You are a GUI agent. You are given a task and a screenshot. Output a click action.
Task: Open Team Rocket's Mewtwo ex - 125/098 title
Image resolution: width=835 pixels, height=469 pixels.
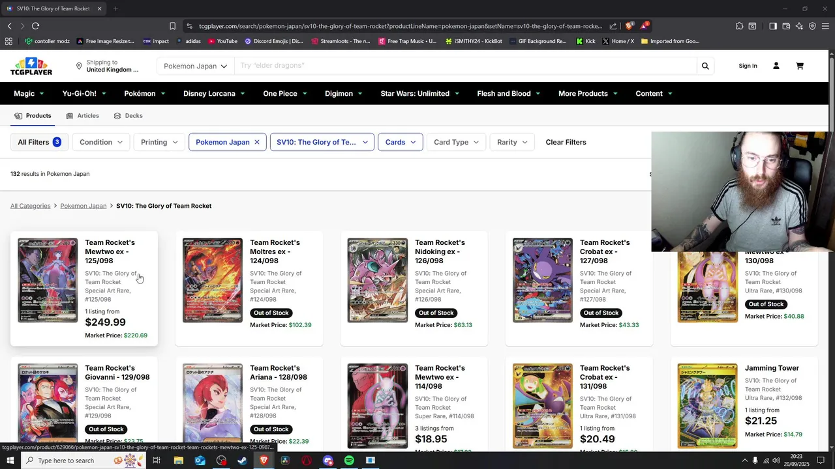[x=110, y=251]
